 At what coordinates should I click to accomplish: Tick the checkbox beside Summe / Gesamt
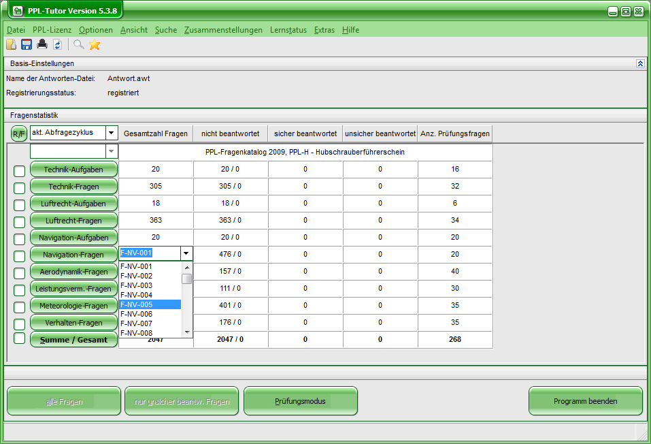pyautogui.click(x=20, y=338)
